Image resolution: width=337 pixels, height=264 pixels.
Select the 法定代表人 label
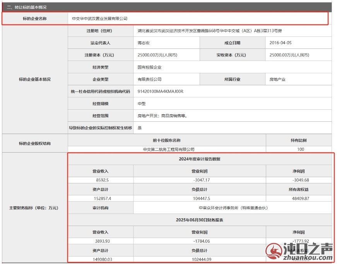click(x=100, y=43)
